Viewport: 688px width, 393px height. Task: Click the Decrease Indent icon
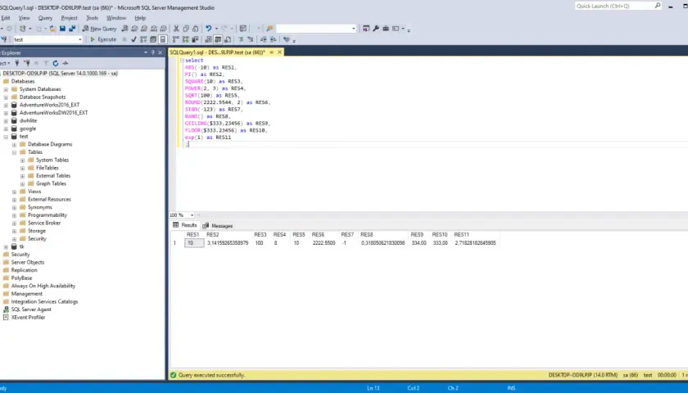tap(263, 39)
